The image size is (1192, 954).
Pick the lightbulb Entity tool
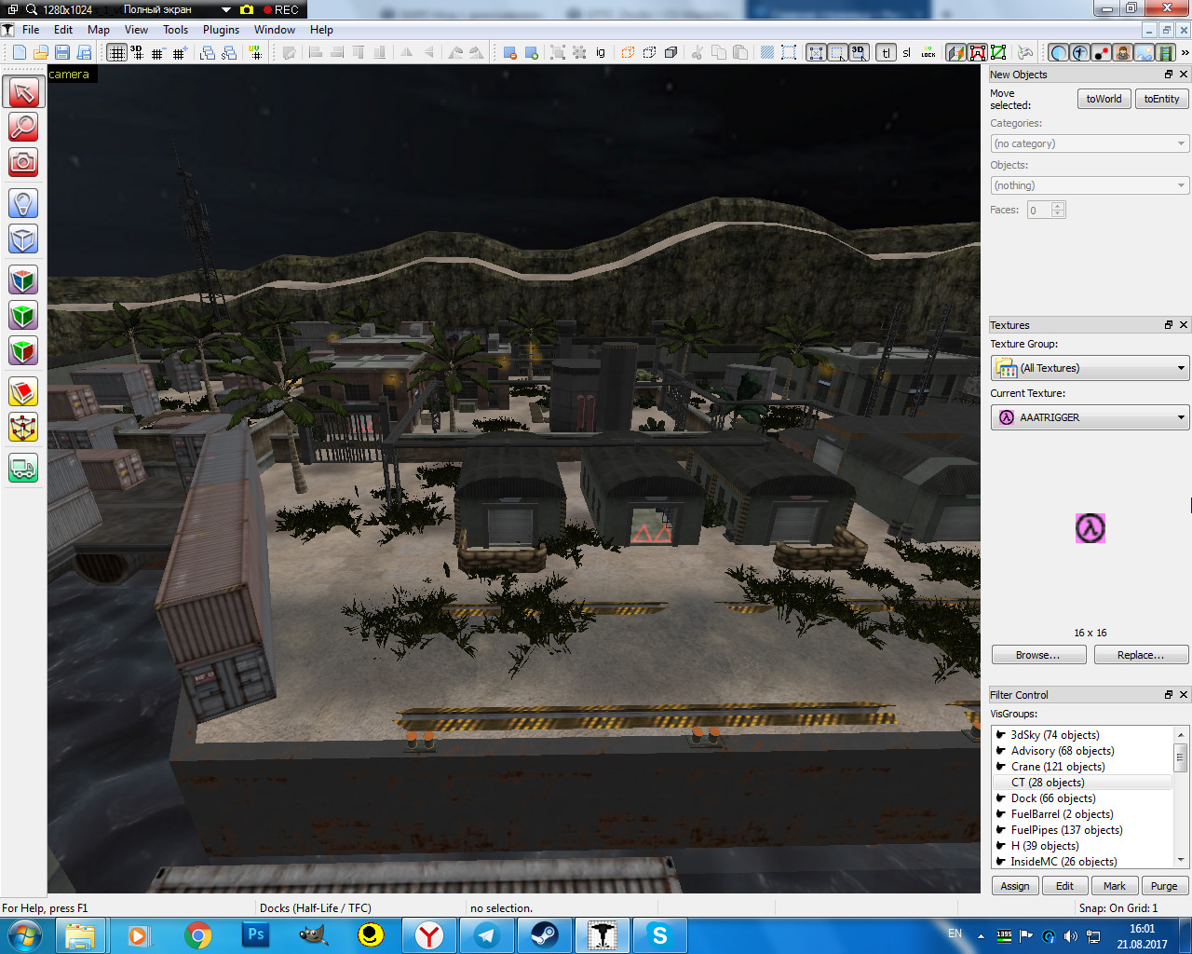pyautogui.click(x=23, y=203)
